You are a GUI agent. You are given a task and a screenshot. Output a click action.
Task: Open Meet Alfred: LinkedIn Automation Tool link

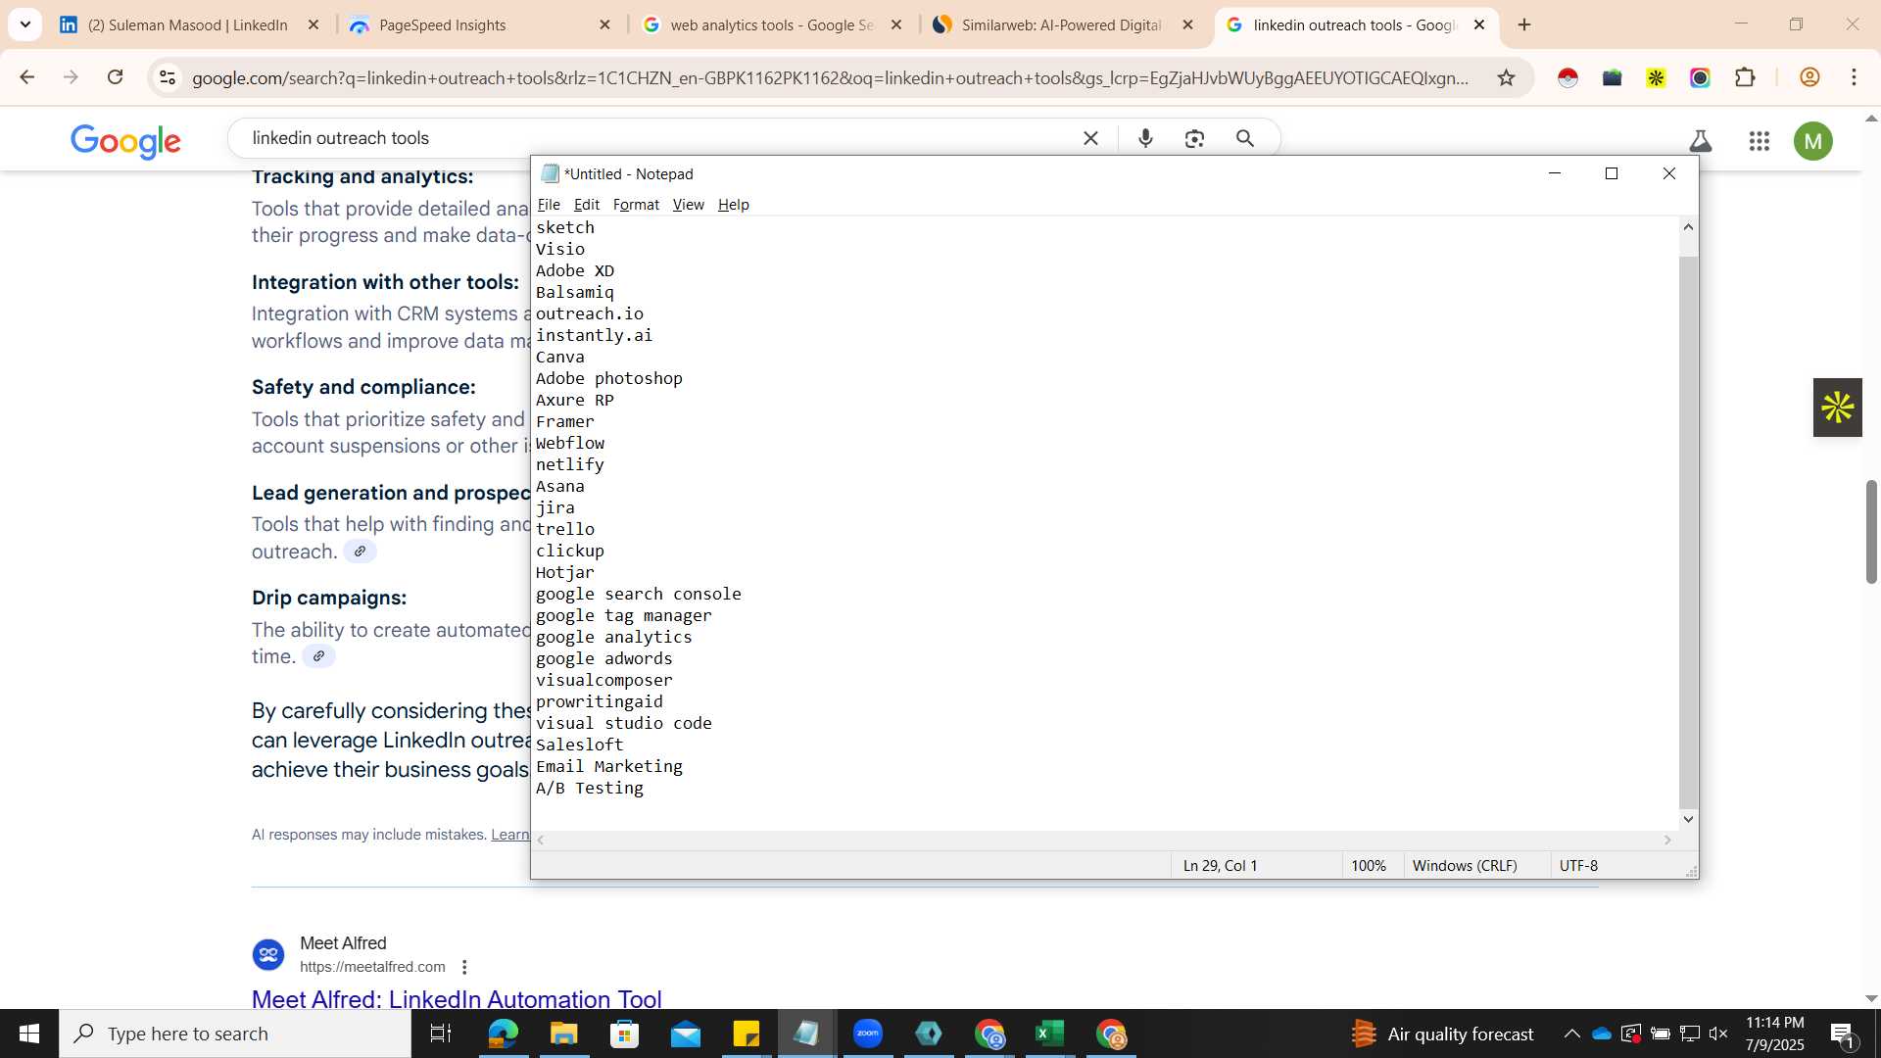(x=457, y=999)
